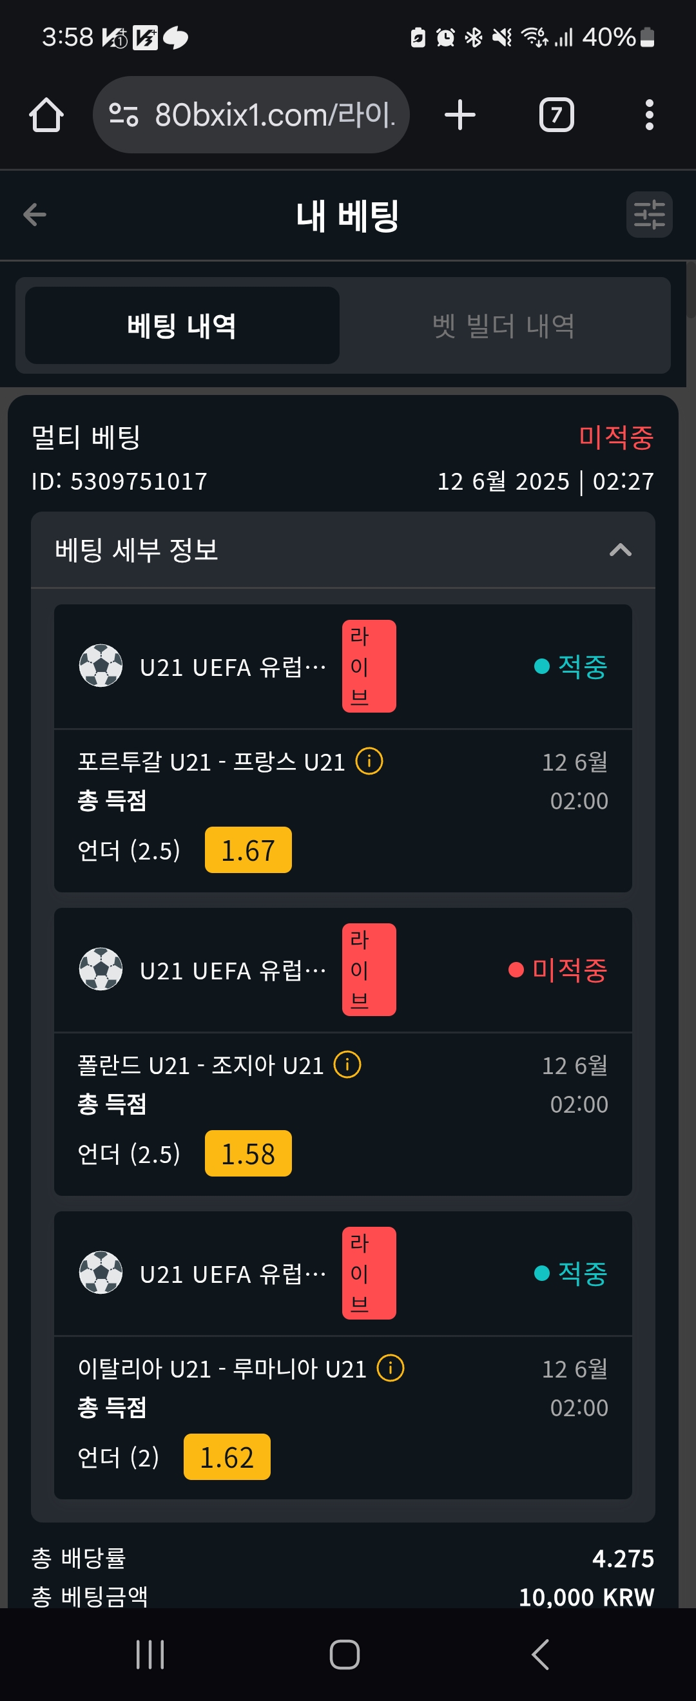Tap the Android recent apps button
The height and width of the screenshot is (1701, 696).
(x=150, y=1655)
